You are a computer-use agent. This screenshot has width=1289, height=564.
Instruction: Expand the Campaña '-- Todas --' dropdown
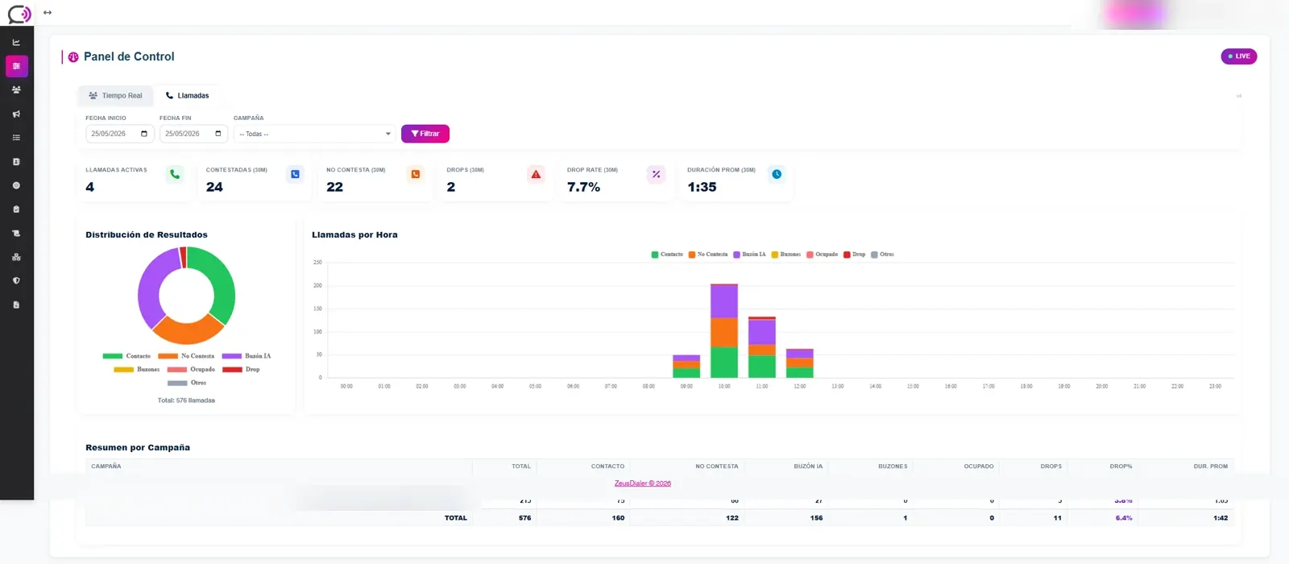click(315, 134)
